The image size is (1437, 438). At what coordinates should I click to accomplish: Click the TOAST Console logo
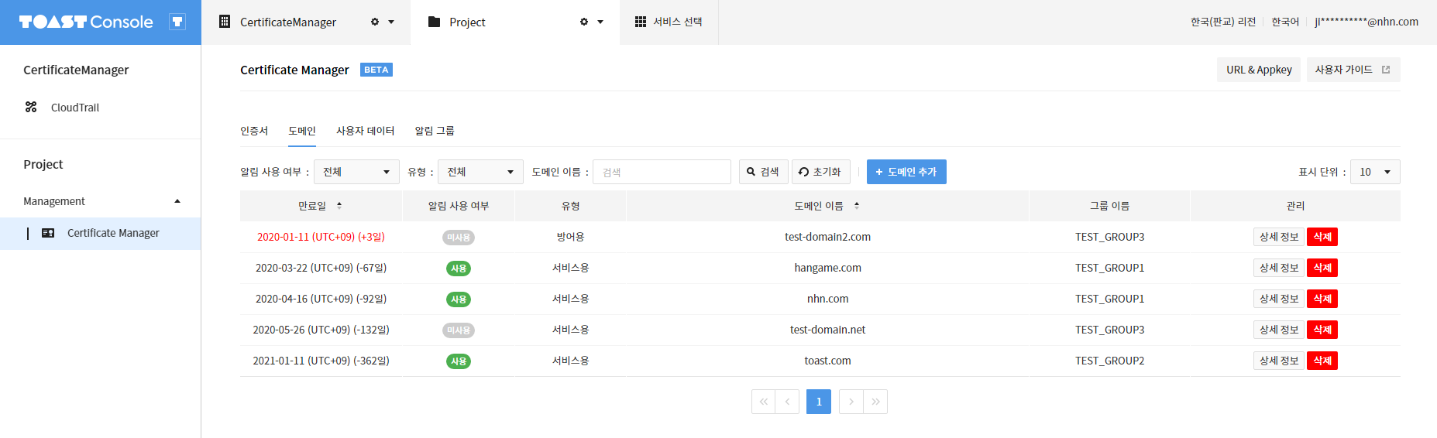coord(86,22)
